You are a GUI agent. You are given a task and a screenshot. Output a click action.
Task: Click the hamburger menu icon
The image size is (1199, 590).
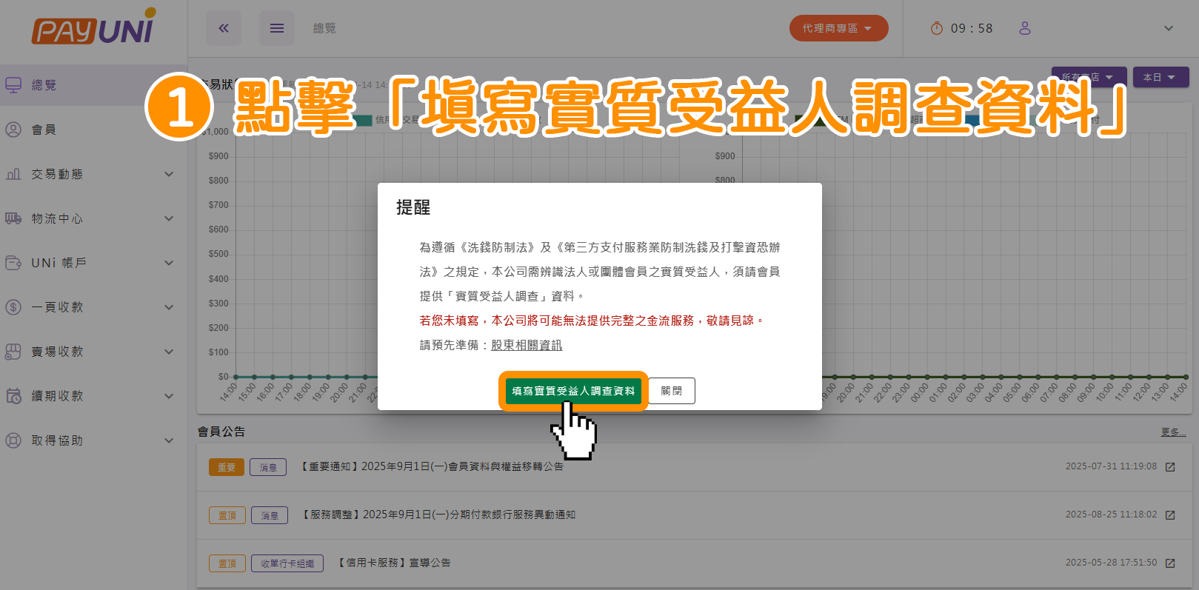coord(277,28)
